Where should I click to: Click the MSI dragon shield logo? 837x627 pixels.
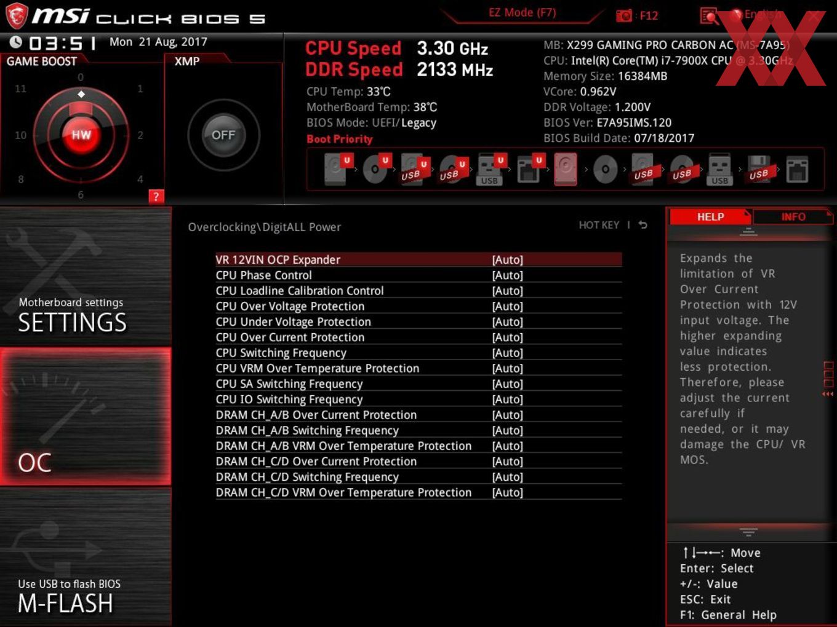[17, 16]
